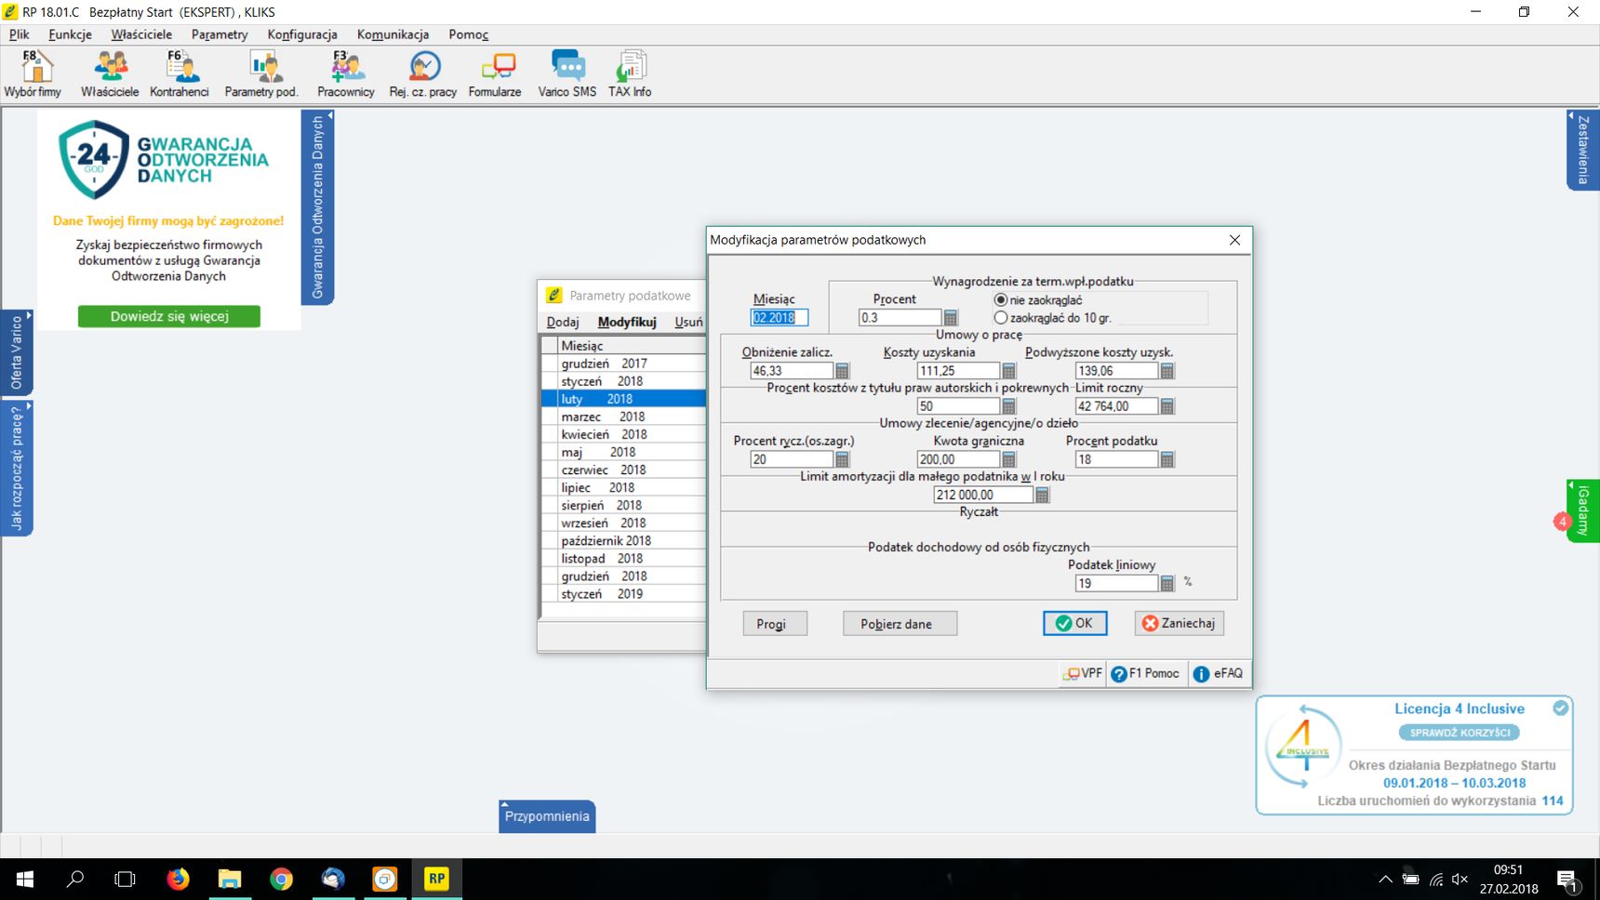The height and width of the screenshot is (900, 1600).
Task: Select 'październik 2018' row in month list
Action: (623, 541)
